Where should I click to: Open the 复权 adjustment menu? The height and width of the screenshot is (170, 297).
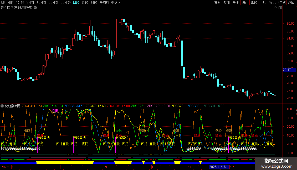(x=217, y=2)
